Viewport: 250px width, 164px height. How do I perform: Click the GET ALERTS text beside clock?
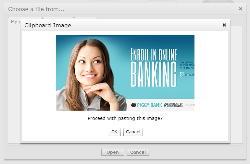190,75
